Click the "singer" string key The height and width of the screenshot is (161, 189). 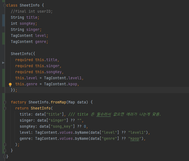pos(57,120)
